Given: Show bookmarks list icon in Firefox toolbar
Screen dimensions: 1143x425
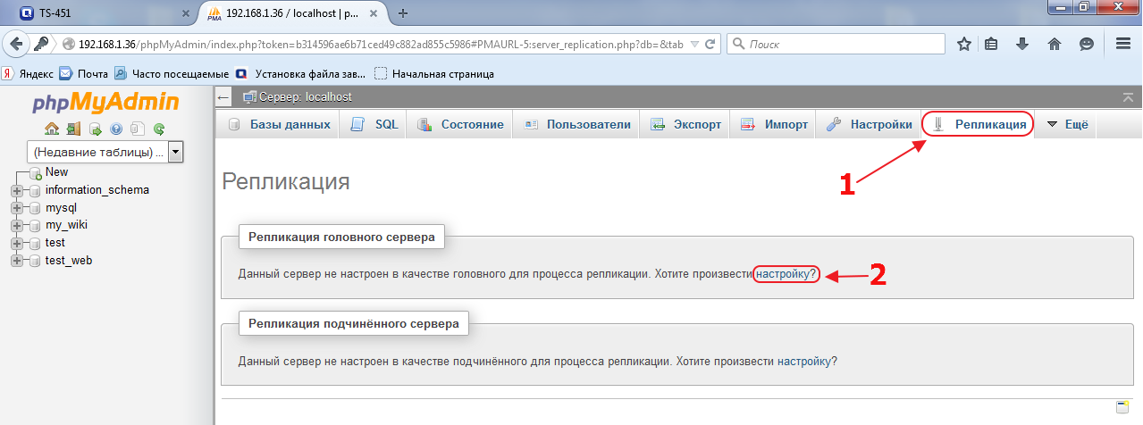Looking at the screenshot, I should 991,44.
